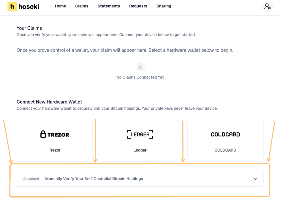Screen dimensions: 281x209
Task: Select the COLDCARD wallet name label
Action: click(225, 150)
